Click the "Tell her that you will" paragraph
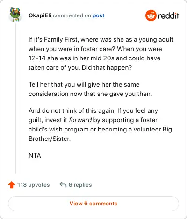The image size is (187, 219). coord(90,89)
